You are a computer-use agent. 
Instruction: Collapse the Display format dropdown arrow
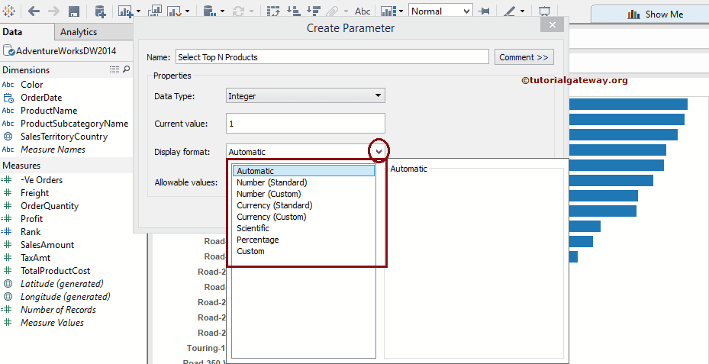[x=379, y=151]
